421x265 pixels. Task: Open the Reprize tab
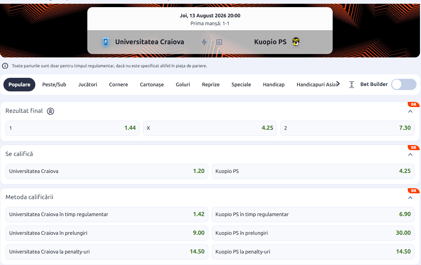(211, 85)
